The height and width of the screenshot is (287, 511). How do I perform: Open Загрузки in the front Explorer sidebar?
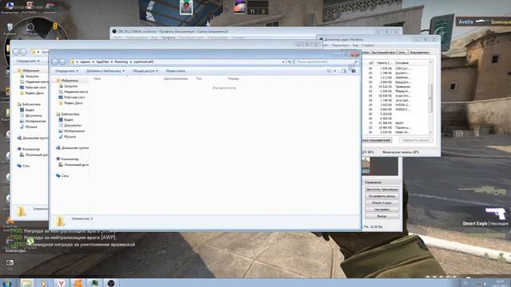[x=70, y=86]
